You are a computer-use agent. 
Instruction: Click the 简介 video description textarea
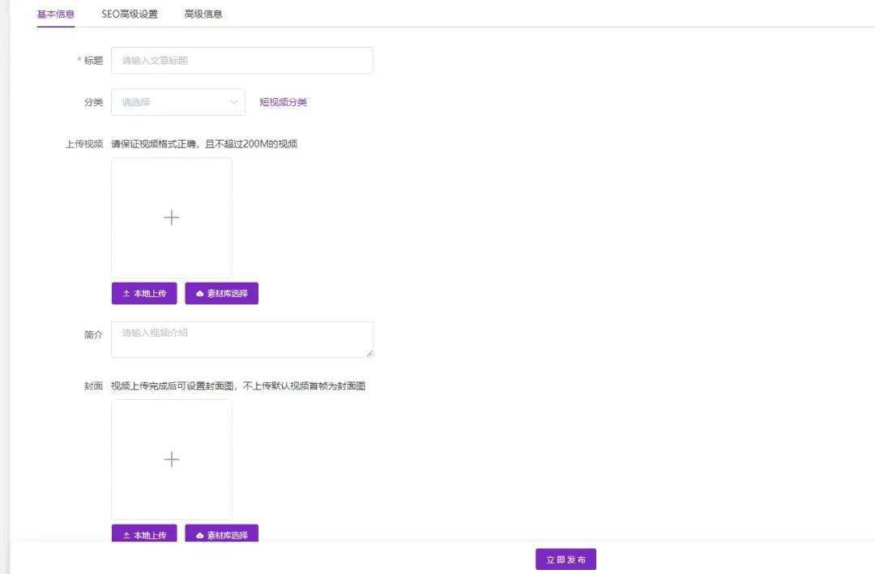[x=241, y=338]
